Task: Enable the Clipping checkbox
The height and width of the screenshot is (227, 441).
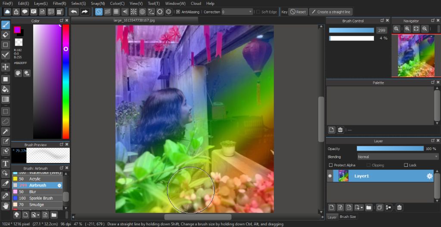Action: point(369,165)
